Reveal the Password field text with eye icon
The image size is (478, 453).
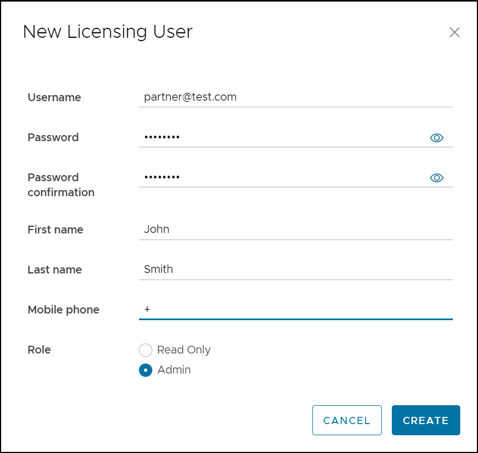[436, 138]
